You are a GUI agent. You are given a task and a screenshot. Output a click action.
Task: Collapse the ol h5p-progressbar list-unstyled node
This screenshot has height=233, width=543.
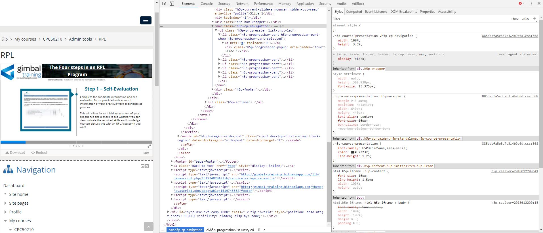pyautogui.click(x=216, y=30)
